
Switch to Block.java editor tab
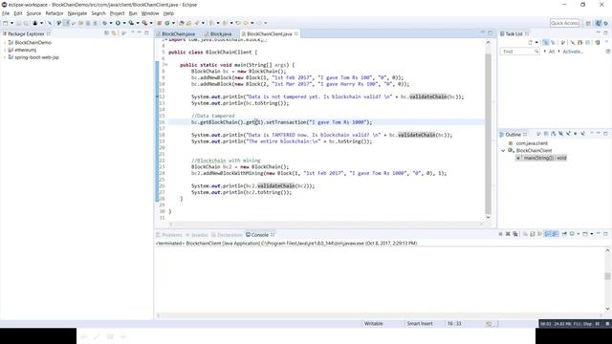coord(221,34)
